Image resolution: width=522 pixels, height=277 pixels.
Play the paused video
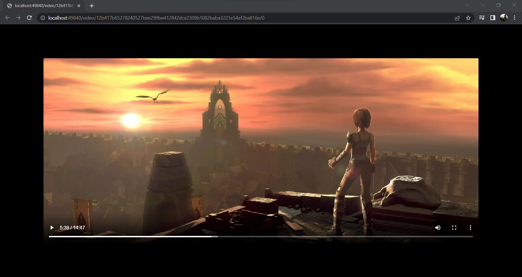[x=52, y=228]
